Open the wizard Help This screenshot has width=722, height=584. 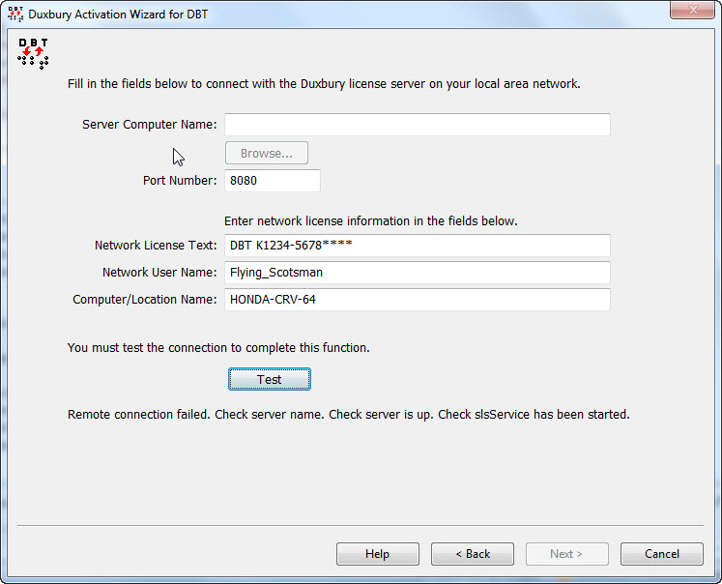pyautogui.click(x=378, y=554)
